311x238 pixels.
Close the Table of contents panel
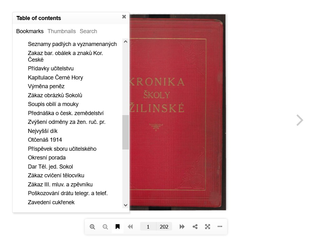click(124, 17)
